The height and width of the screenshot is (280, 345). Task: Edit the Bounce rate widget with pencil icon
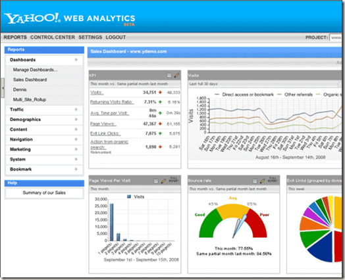point(262,181)
